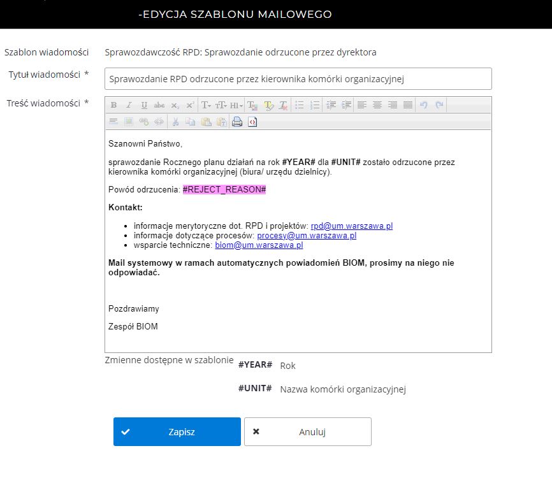Pick the text highlight color tool
552x483 pixels.
tap(268, 105)
